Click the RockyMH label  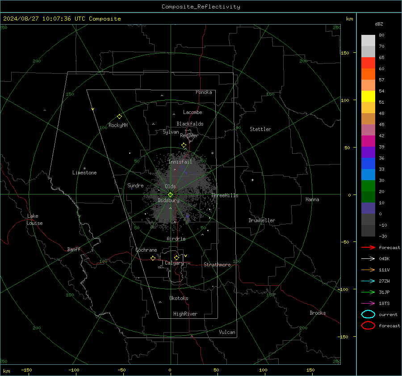pos(118,125)
